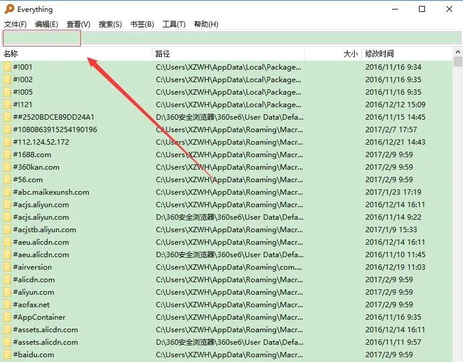Sort results by 修改时间 column header
Screen dimensions: 463x362
407,54
